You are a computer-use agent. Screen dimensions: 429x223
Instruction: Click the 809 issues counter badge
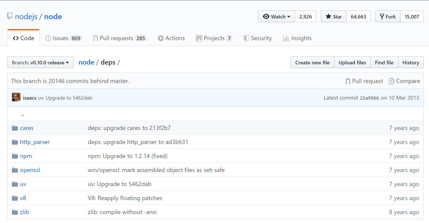(76, 38)
